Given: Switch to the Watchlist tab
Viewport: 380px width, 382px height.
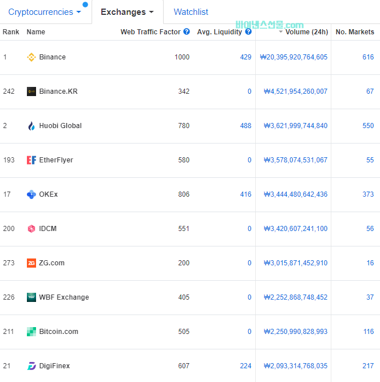Looking at the screenshot, I should point(191,12).
